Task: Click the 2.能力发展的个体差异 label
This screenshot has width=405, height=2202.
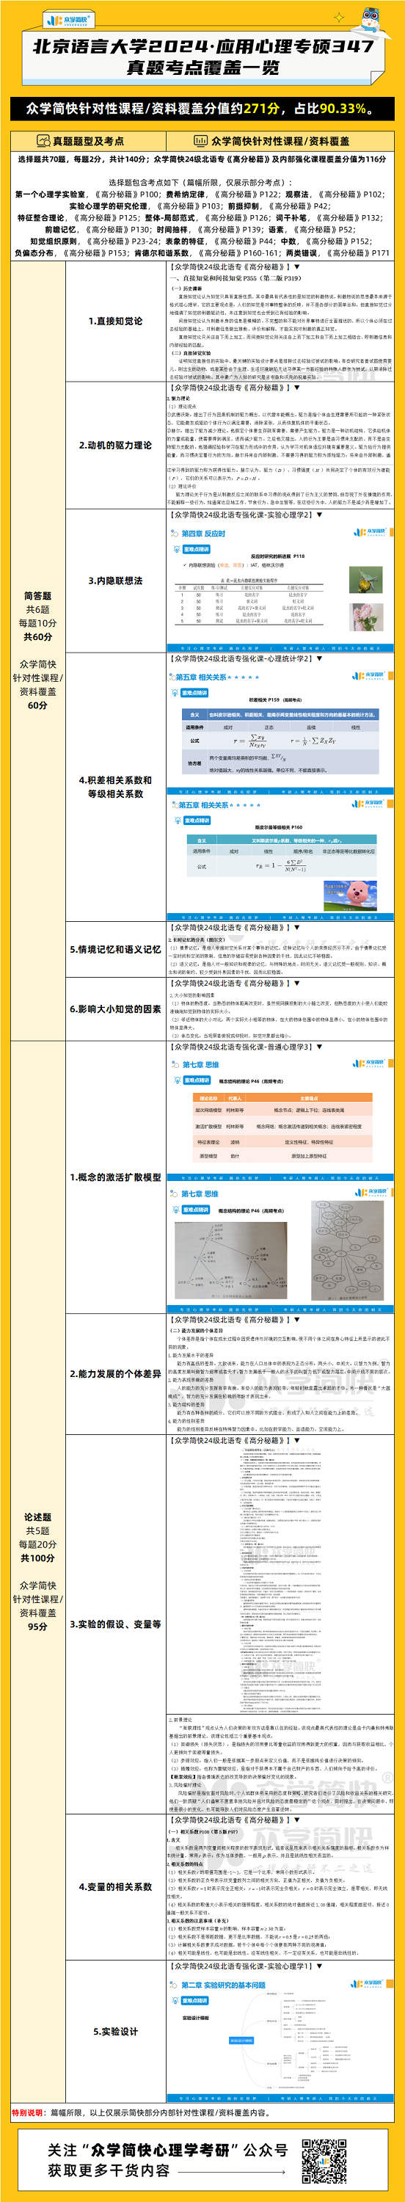Action: (115, 1374)
